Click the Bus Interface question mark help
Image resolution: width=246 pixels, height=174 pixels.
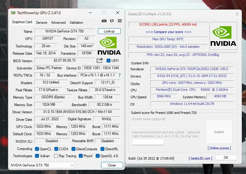(x=120, y=75)
